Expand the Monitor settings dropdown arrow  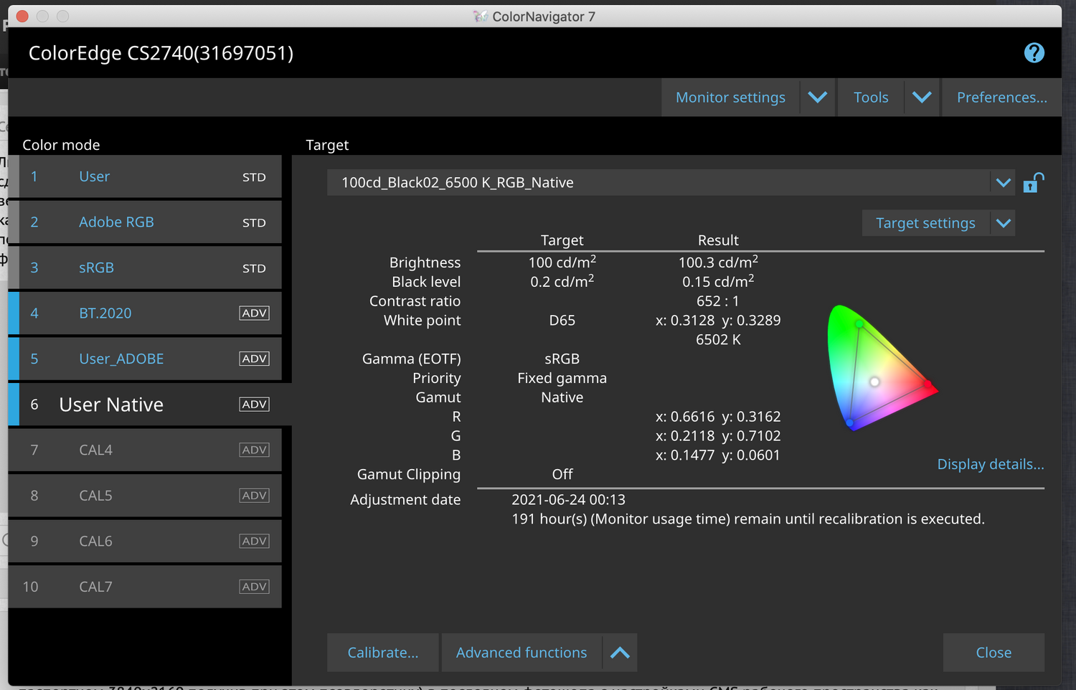click(x=817, y=98)
